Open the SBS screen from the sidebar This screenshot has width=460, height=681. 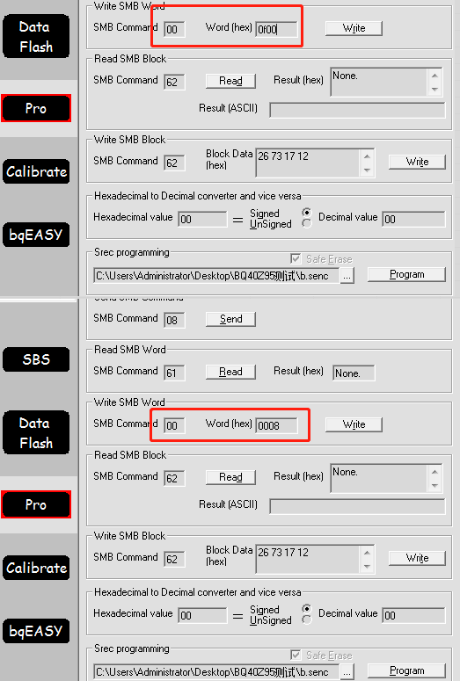[36, 359]
